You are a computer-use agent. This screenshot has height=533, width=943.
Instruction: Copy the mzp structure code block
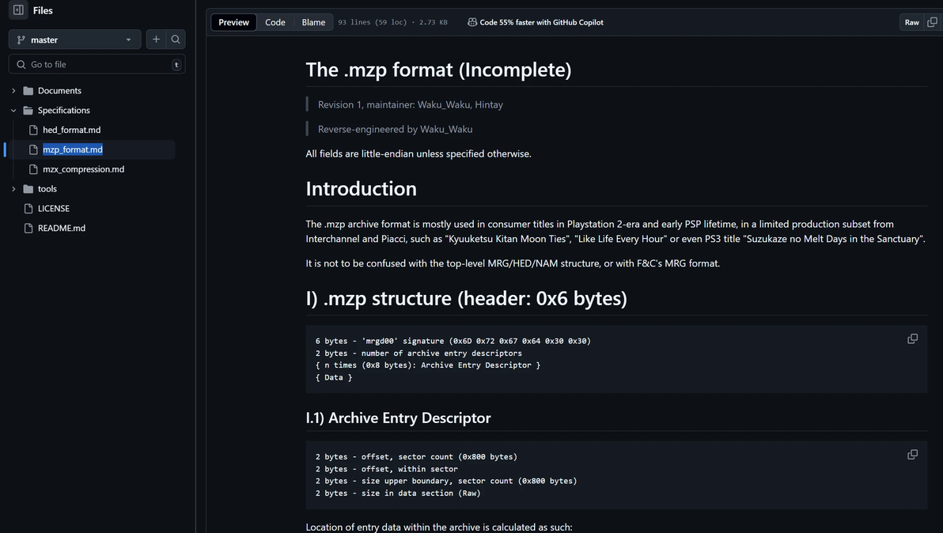point(912,338)
